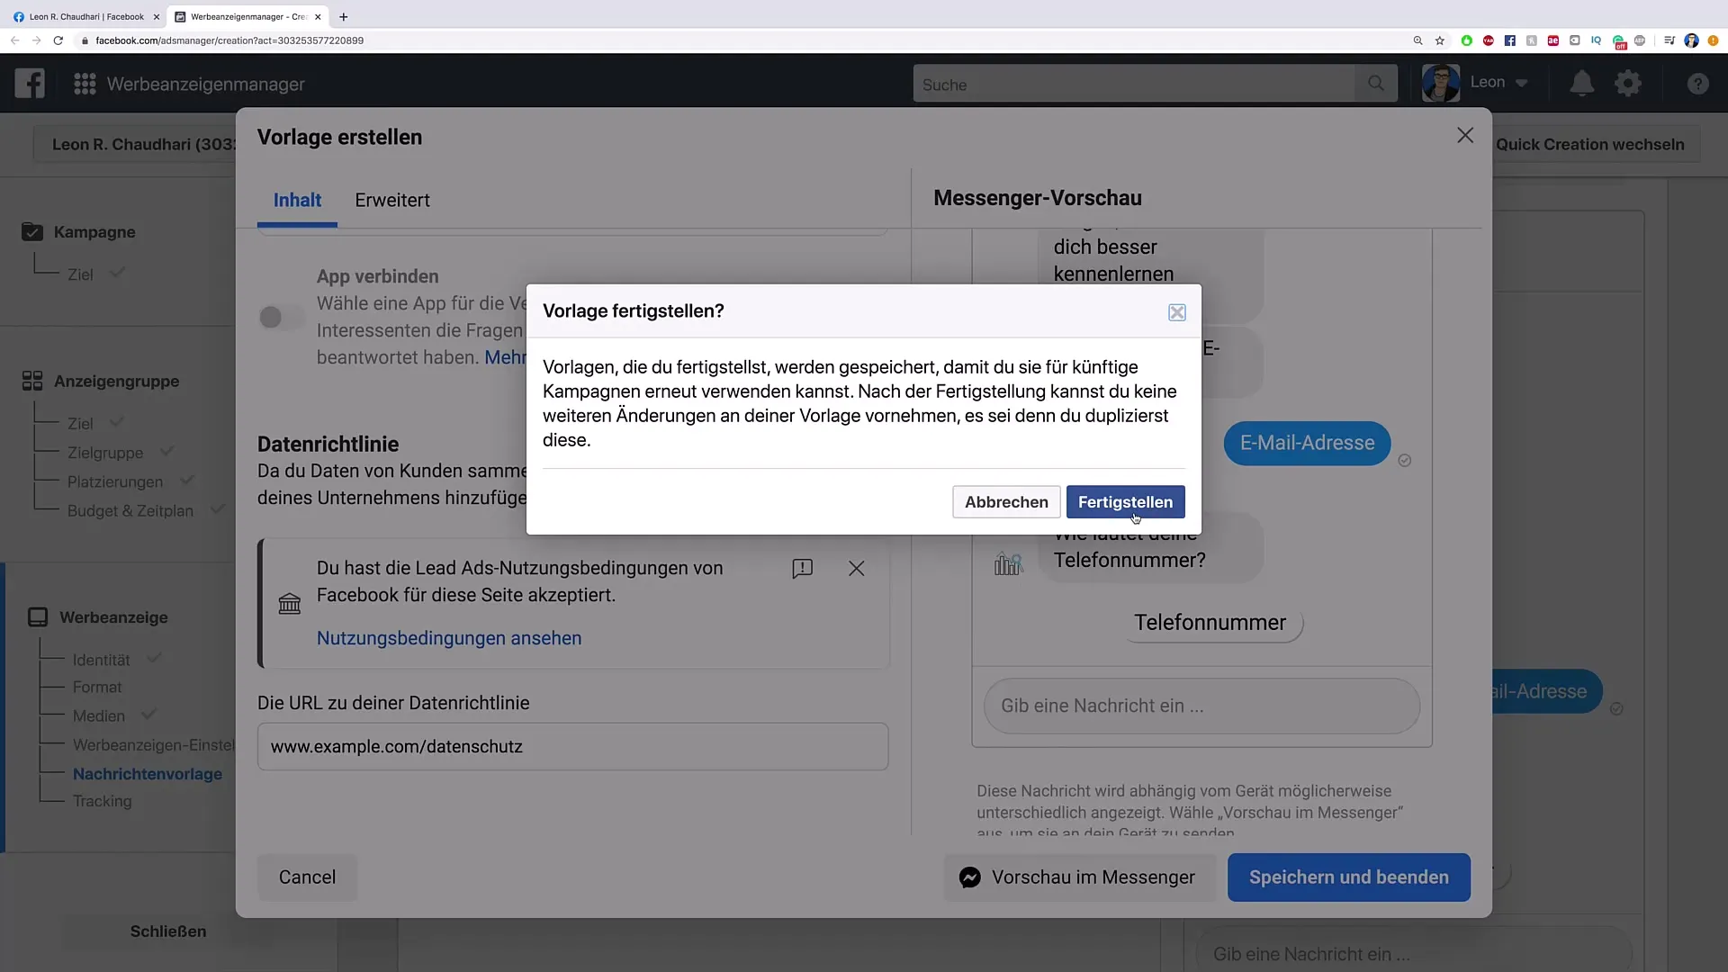
Task: Click the Facebook extension icon in toolbar
Action: [1510, 40]
